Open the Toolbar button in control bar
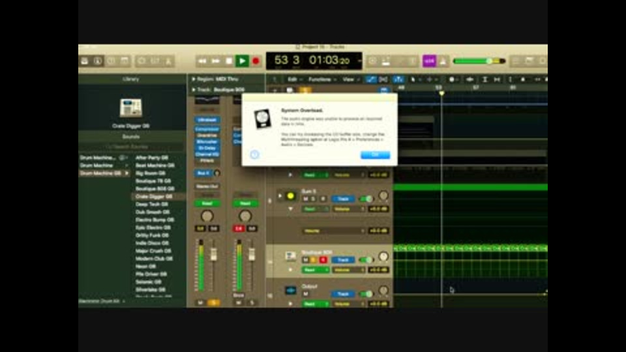 point(125,61)
